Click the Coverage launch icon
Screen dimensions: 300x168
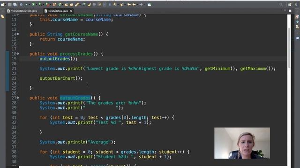40,5
